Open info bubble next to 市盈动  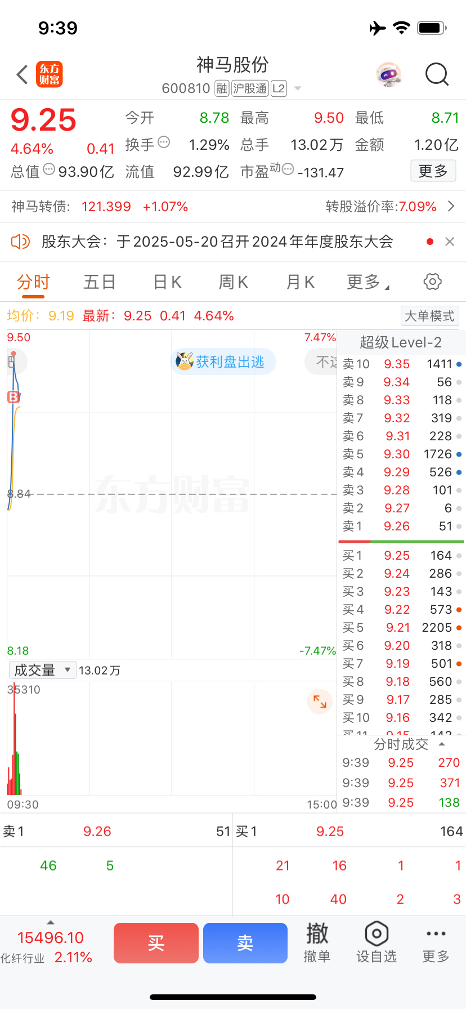coord(288,169)
